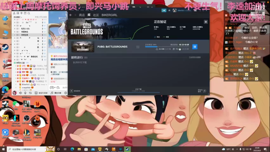Open WeChat desktop shortcut

pos(16,105)
